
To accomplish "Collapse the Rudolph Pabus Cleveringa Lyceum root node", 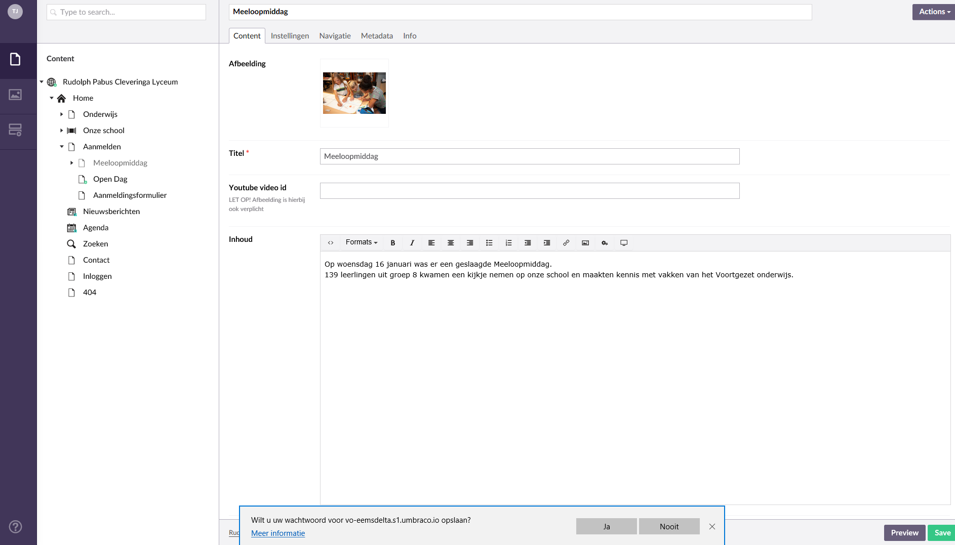I will [42, 82].
